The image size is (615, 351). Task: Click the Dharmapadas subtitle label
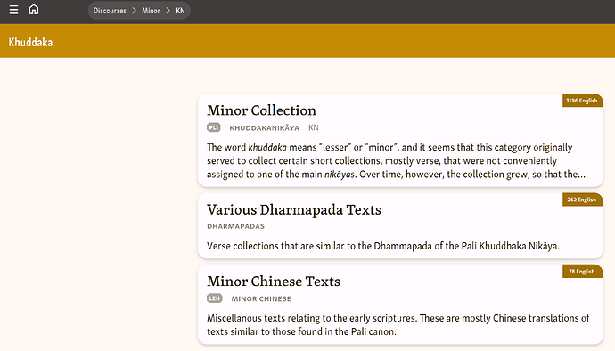point(235,226)
